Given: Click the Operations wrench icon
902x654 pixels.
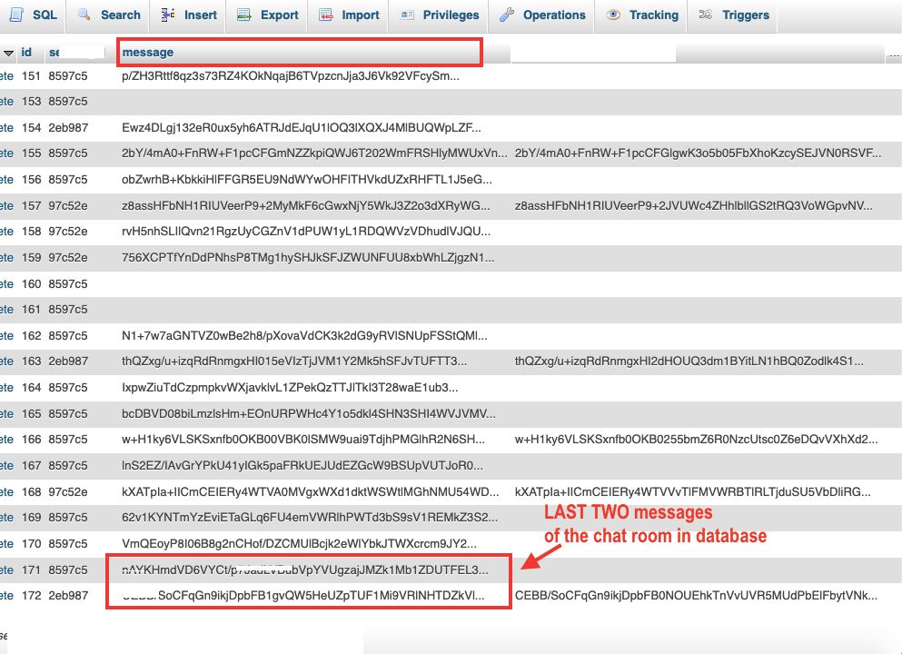Looking at the screenshot, I should coord(508,15).
